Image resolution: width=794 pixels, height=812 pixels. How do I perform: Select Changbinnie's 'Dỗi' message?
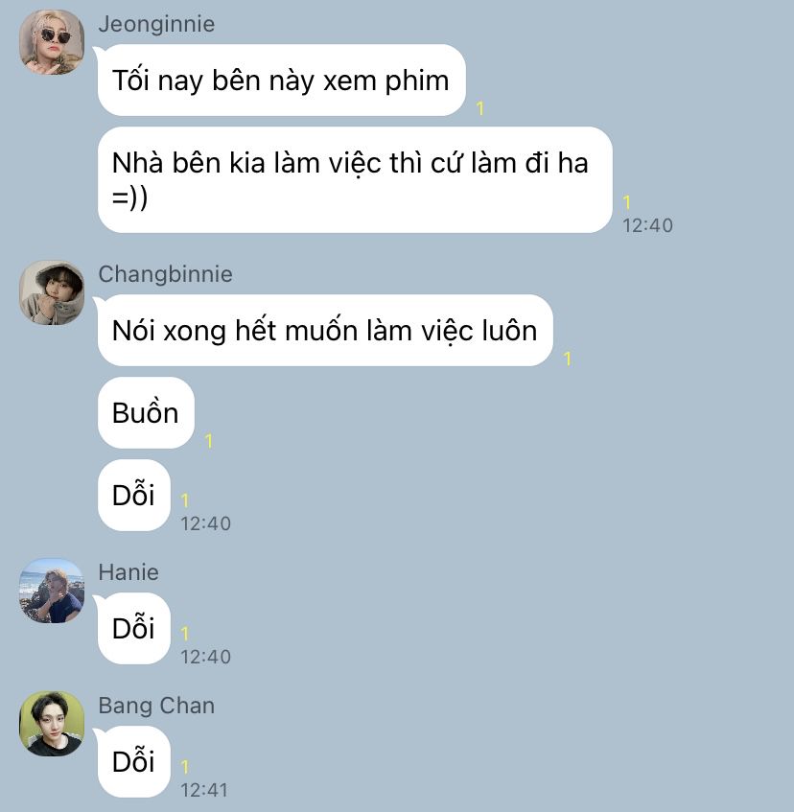point(133,495)
